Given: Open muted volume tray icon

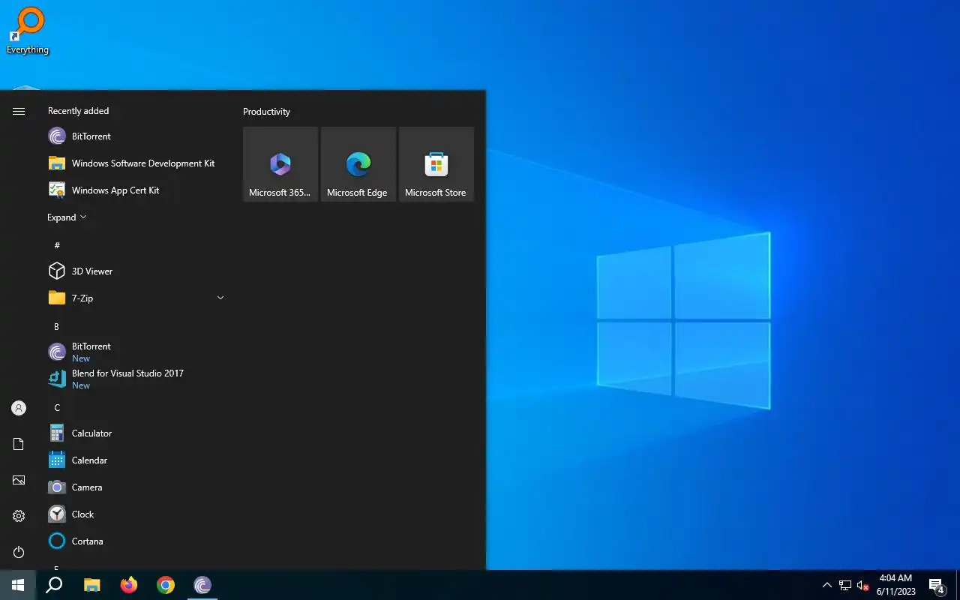Looking at the screenshot, I should coord(863,585).
